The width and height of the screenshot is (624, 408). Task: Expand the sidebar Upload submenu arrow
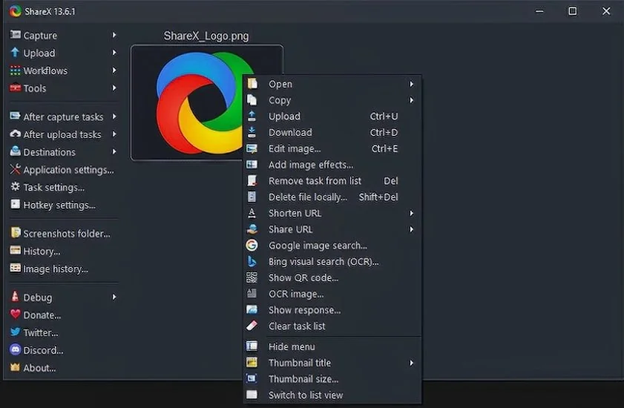(114, 53)
